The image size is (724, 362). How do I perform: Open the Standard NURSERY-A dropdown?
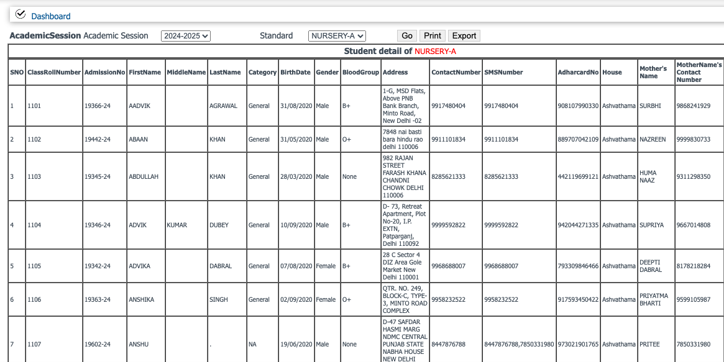click(x=337, y=36)
